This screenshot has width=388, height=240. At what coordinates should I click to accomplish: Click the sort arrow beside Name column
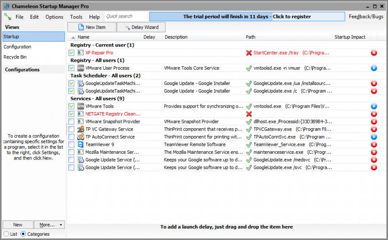tap(73, 38)
